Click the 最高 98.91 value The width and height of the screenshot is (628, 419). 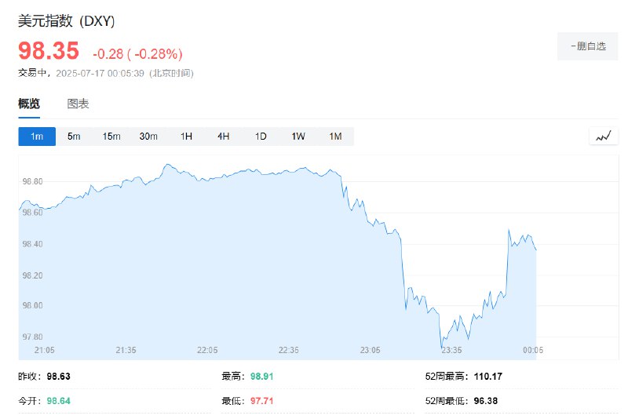pos(261,376)
